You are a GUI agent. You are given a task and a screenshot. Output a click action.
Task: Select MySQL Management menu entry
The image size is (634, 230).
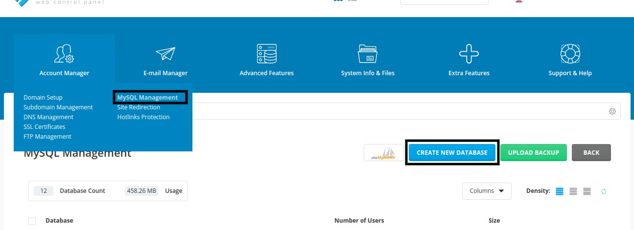pos(148,97)
